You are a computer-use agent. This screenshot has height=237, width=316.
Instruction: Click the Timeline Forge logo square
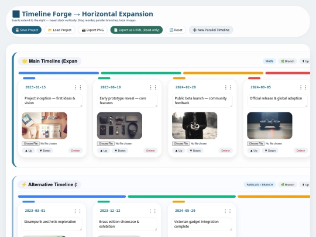(x=16, y=14)
